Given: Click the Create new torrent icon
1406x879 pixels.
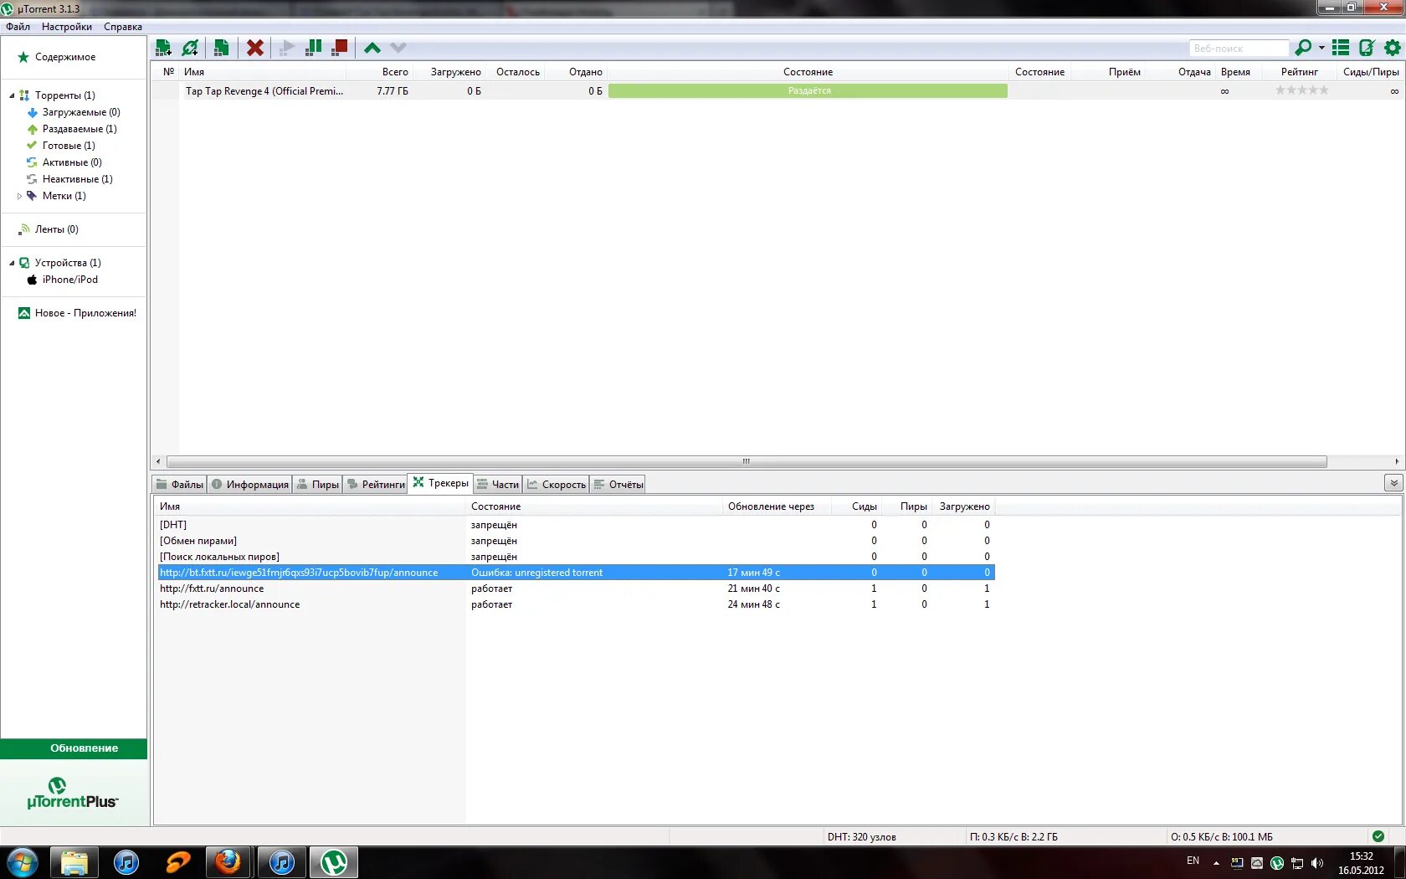Looking at the screenshot, I should click(x=221, y=48).
